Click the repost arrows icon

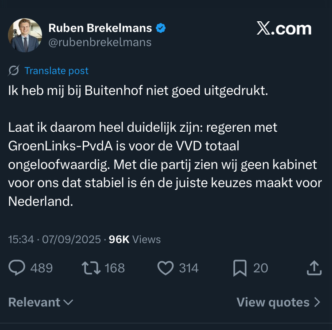coord(91,267)
